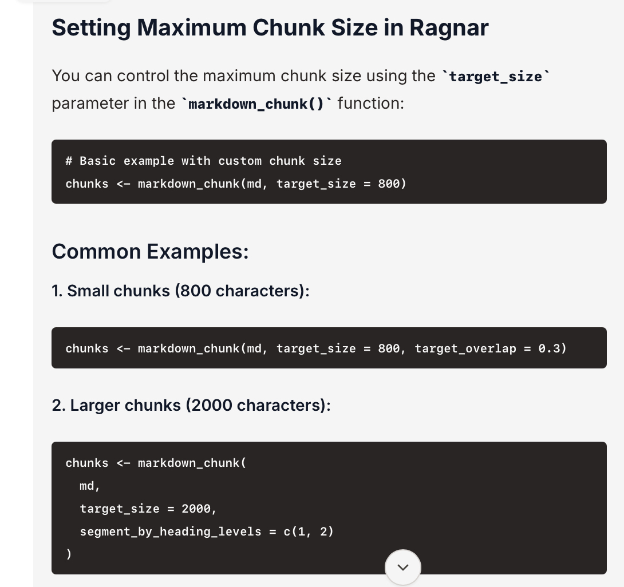The width and height of the screenshot is (624, 587).
Task: Click the 'target_size = 2000,' code line
Action: 148,509
